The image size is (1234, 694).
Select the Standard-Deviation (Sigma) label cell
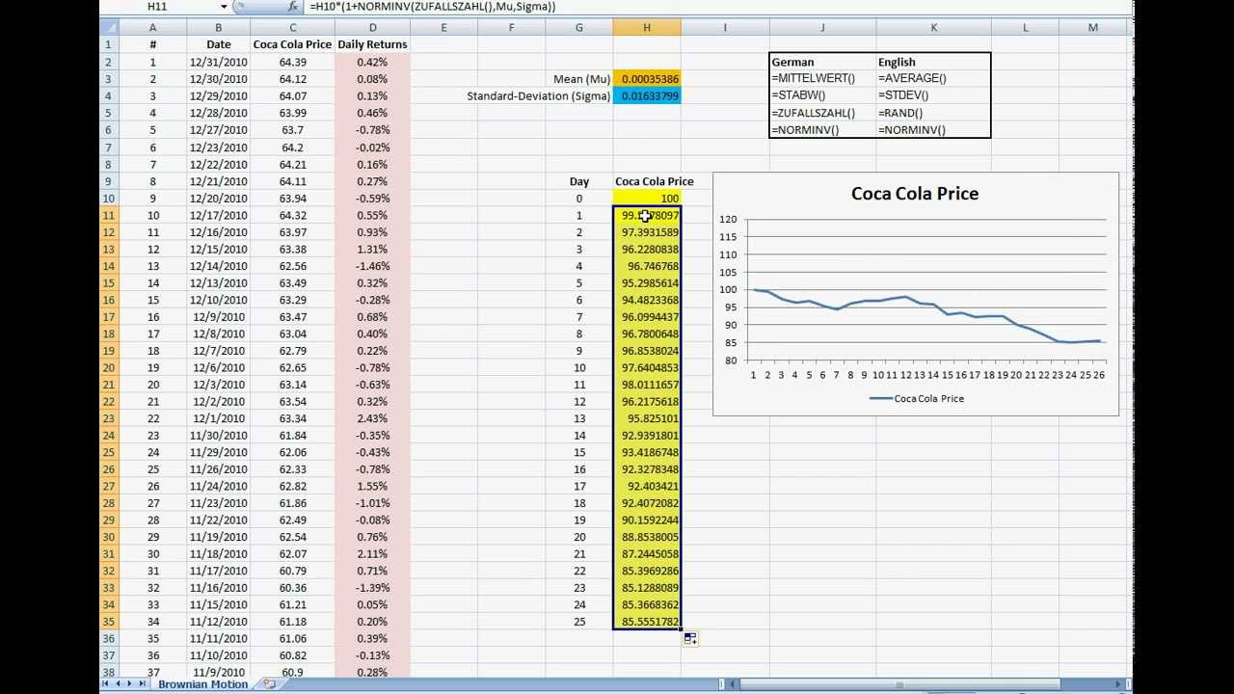[x=538, y=95]
